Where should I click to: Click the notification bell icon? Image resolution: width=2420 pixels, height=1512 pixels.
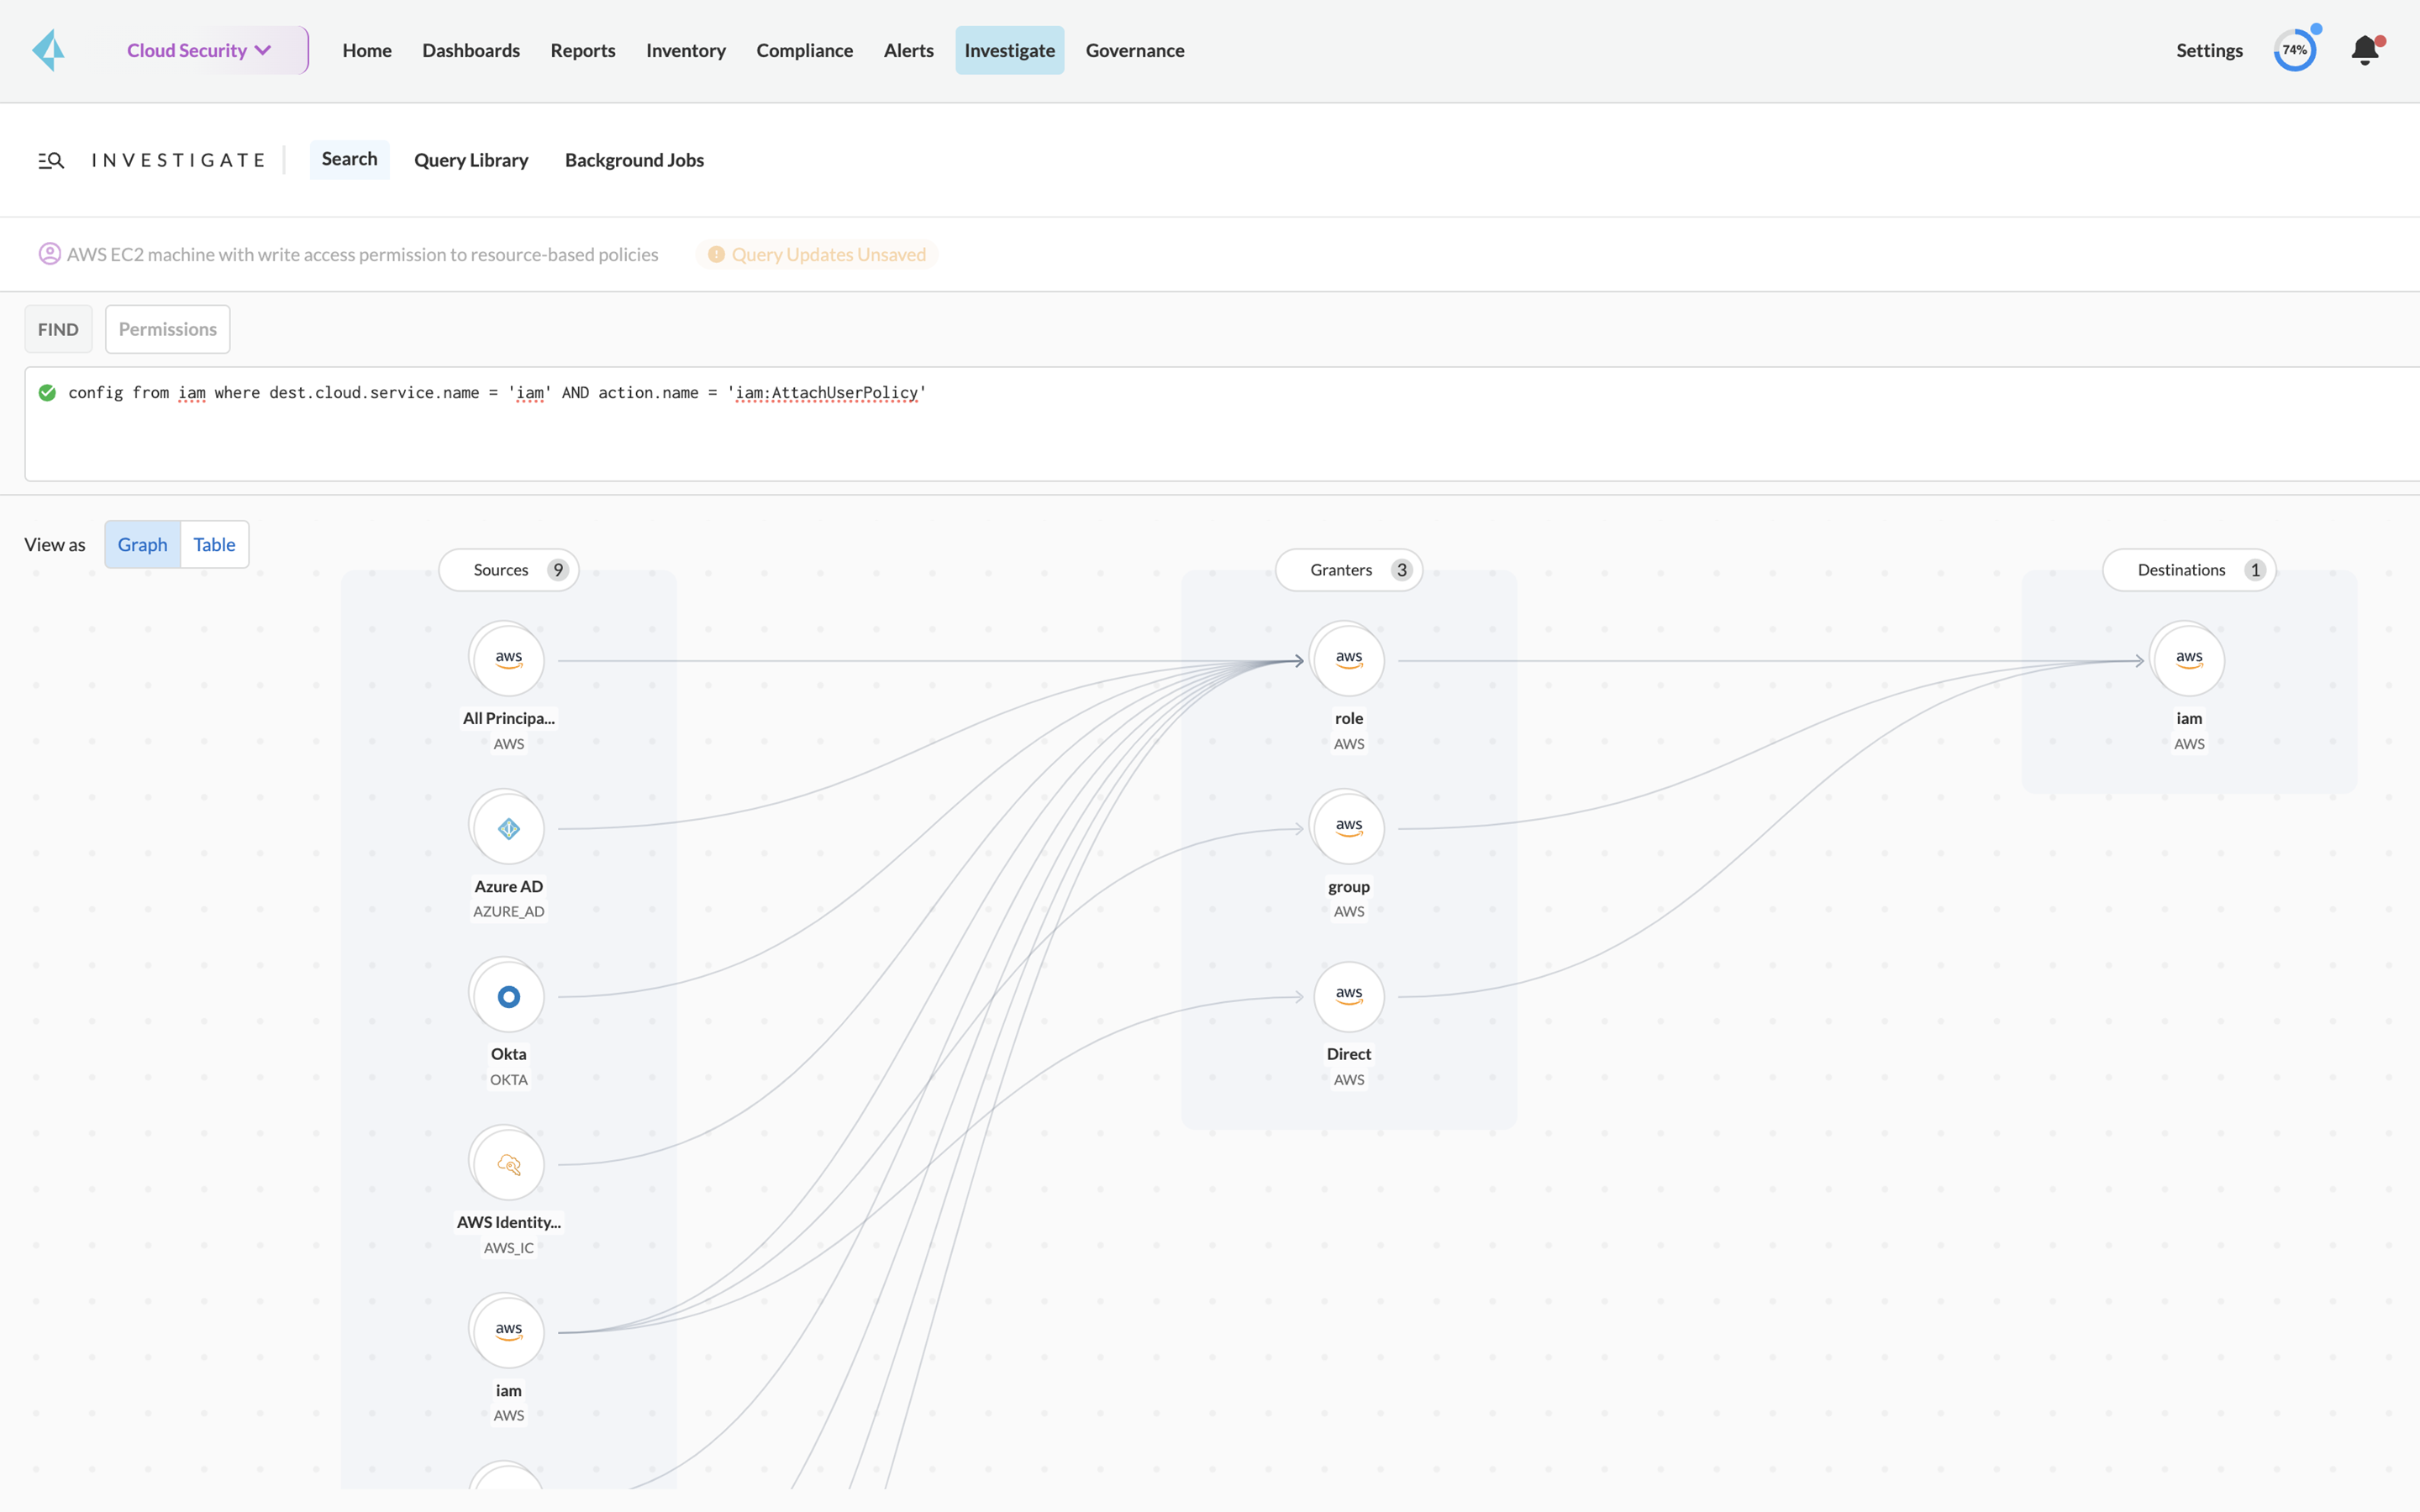click(x=2365, y=49)
